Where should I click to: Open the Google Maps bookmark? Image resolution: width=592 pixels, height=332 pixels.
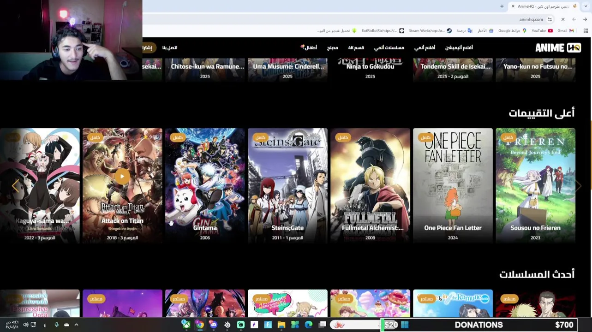512,31
